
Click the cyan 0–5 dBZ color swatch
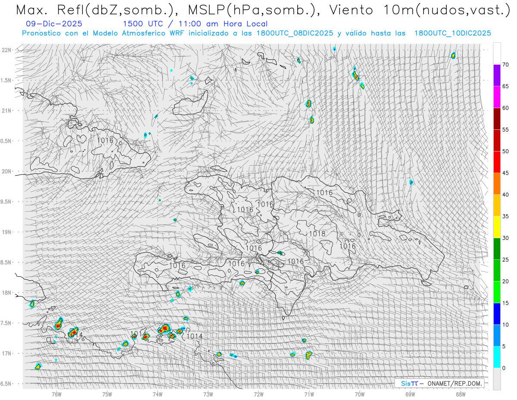pos(497,357)
